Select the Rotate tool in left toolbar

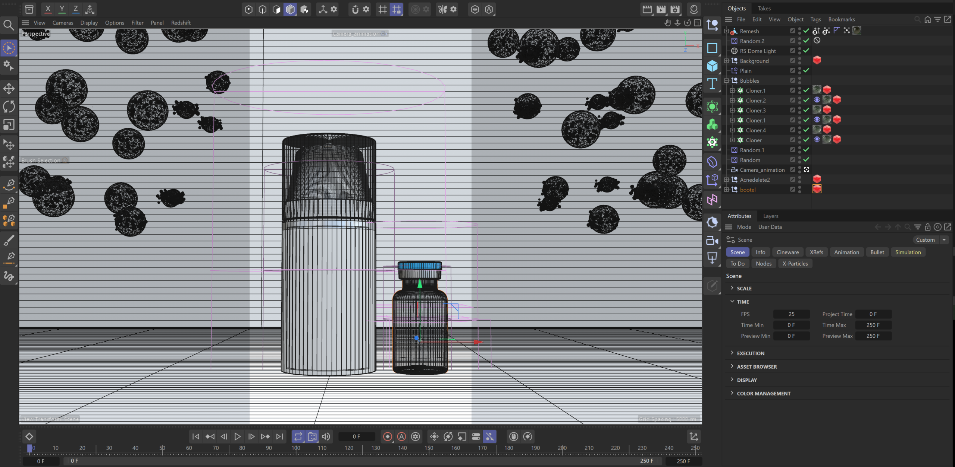click(x=9, y=107)
